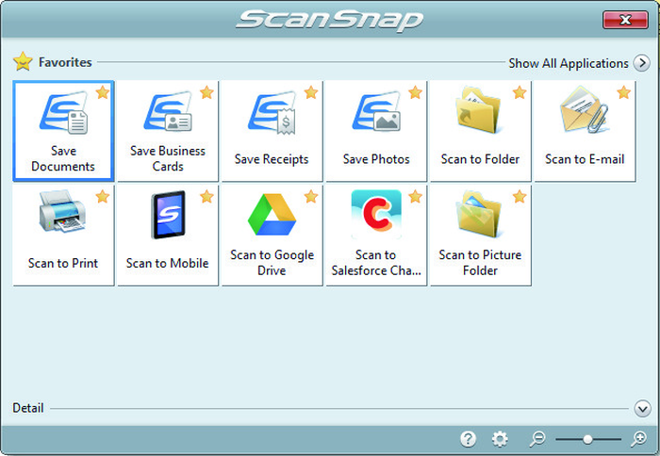Toggle the star on Scan to Google Drive

[x=311, y=196]
